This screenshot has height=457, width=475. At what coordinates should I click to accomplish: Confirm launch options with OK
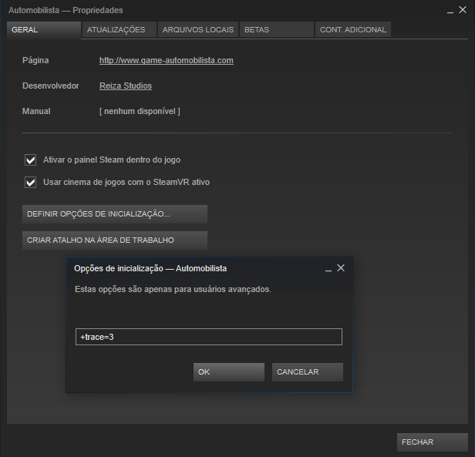pos(229,372)
